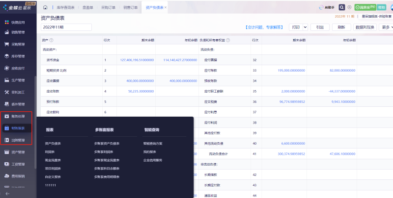The width and height of the screenshot is (393, 198).
Task: Expand the 打印 dropdown arrow
Action: [305, 27]
